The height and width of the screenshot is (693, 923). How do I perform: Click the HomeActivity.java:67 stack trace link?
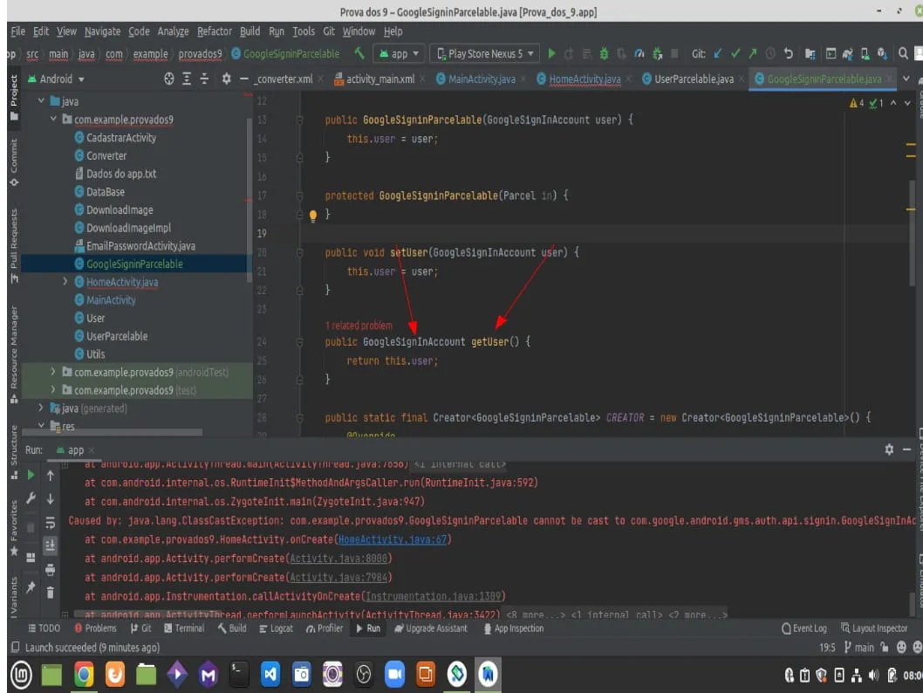(x=393, y=539)
